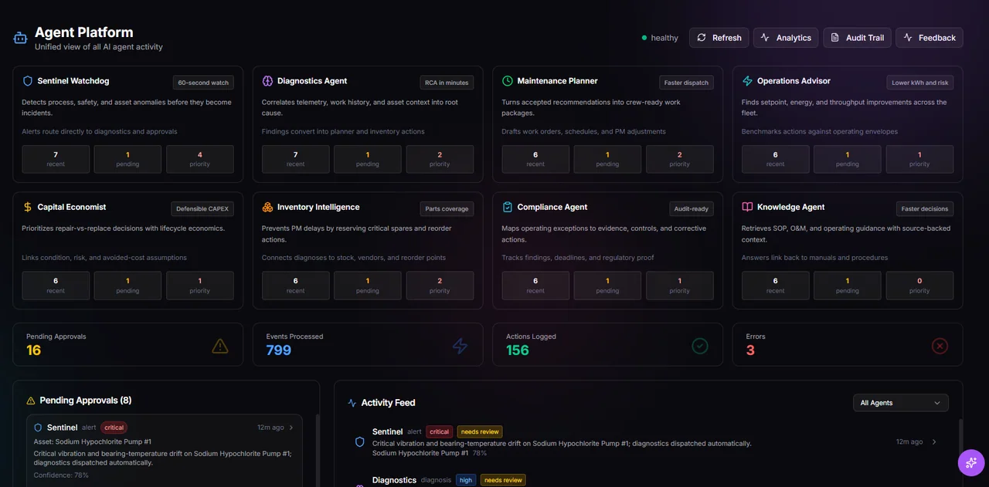Click Knowledge Agent's 0 priority counter

pos(919,286)
